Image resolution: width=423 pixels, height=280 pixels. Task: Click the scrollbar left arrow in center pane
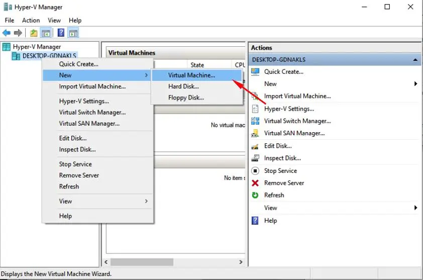click(x=106, y=262)
